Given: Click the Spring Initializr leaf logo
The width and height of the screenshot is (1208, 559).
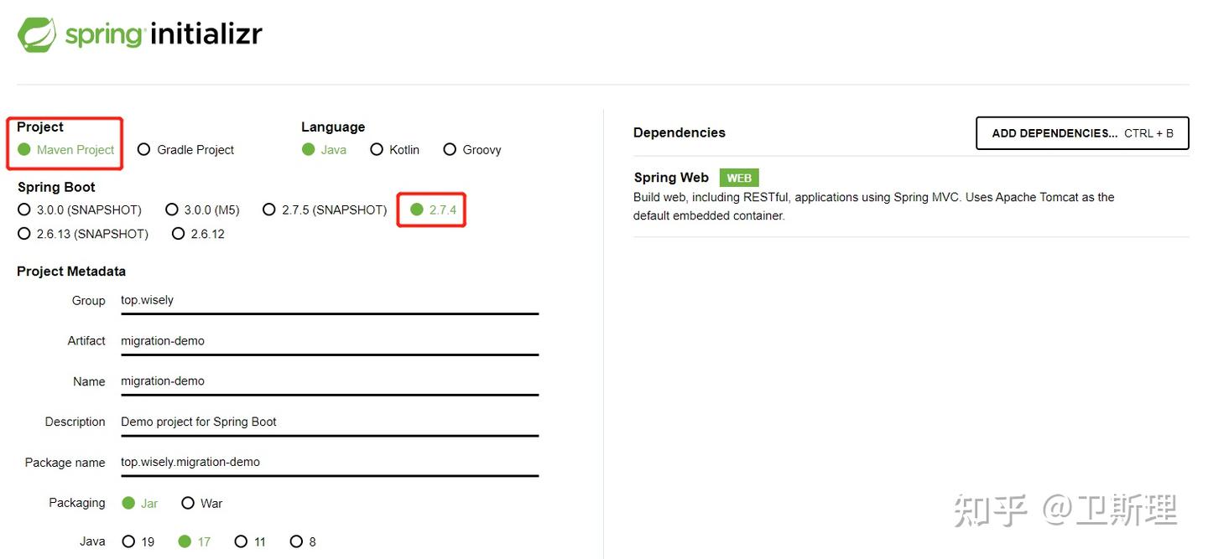Looking at the screenshot, I should [x=38, y=35].
